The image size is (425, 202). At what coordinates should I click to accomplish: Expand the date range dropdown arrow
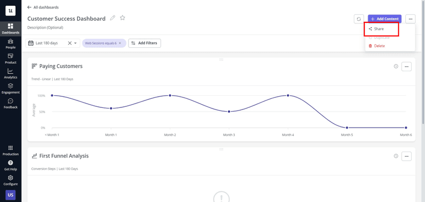(75, 44)
